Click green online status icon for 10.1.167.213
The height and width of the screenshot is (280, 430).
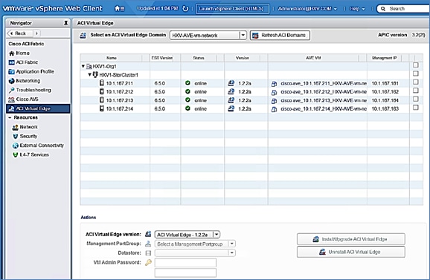(187, 100)
